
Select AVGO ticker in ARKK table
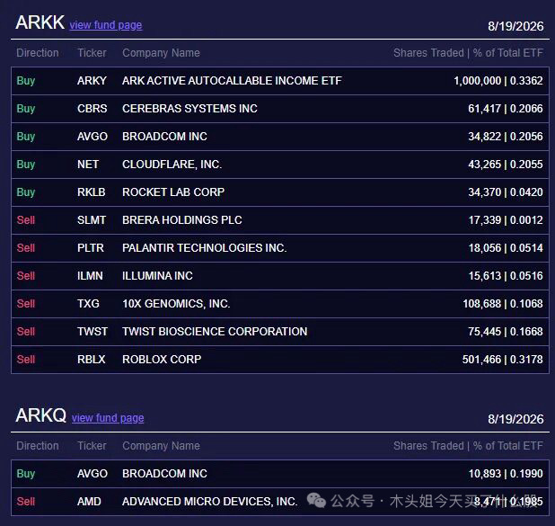pos(92,137)
